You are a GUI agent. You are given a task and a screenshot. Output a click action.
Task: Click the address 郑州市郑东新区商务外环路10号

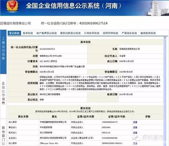click(62, 67)
